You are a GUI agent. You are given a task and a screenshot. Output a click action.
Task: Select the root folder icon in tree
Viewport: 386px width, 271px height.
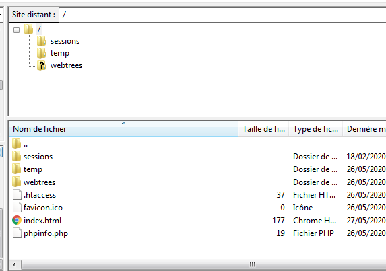tap(28, 29)
